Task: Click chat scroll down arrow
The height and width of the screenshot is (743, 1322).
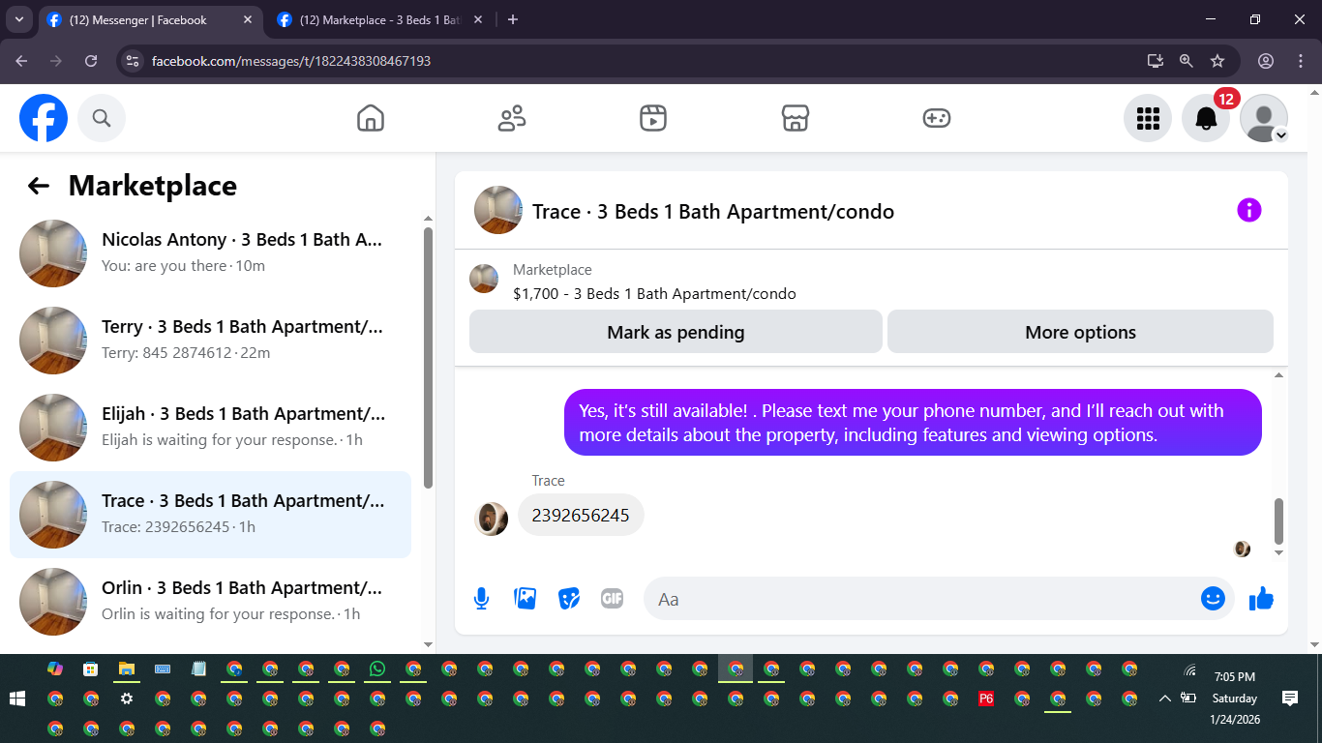Action: (x=1278, y=553)
